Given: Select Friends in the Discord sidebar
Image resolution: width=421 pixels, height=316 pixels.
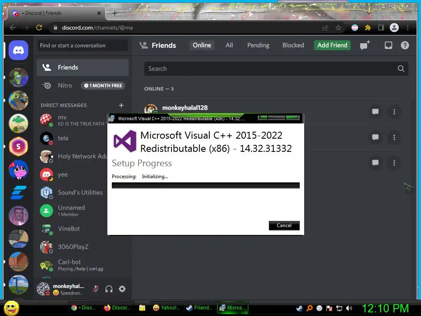Looking at the screenshot, I should (x=82, y=67).
